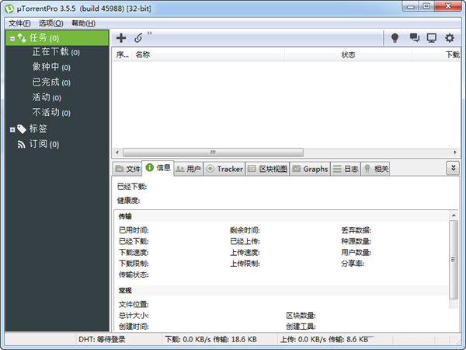The width and height of the screenshot is (466, 350).
Task: Click DHT: 等待登录 status
Action: tap(102, 339)
